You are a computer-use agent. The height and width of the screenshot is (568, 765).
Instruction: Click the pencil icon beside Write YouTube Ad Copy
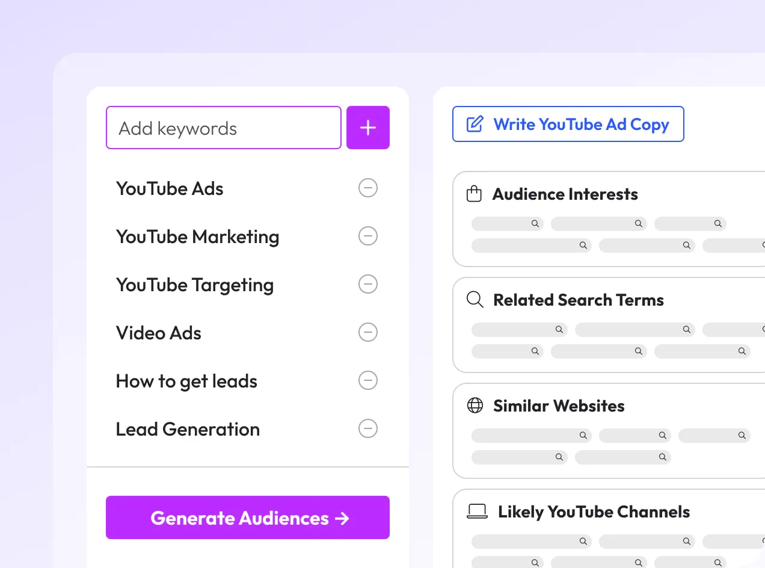(475, 123)
